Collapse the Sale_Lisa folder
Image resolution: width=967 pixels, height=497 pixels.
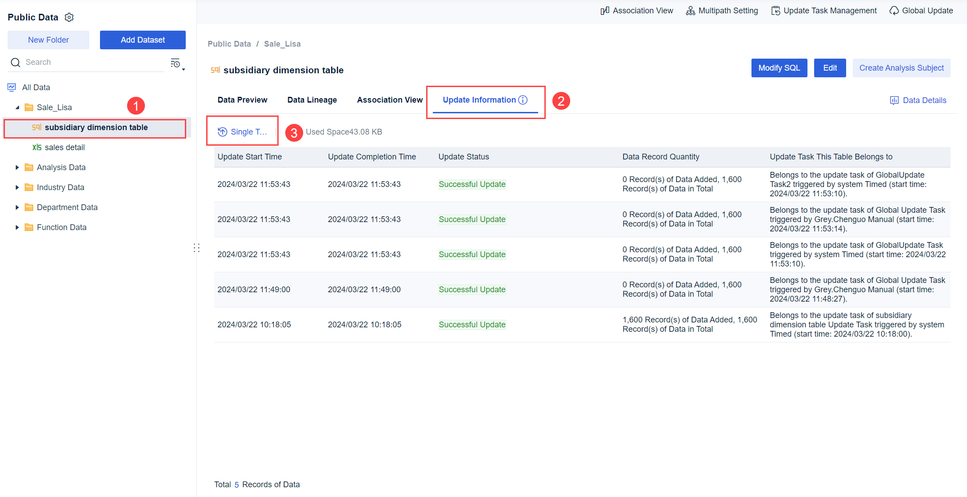18,107
